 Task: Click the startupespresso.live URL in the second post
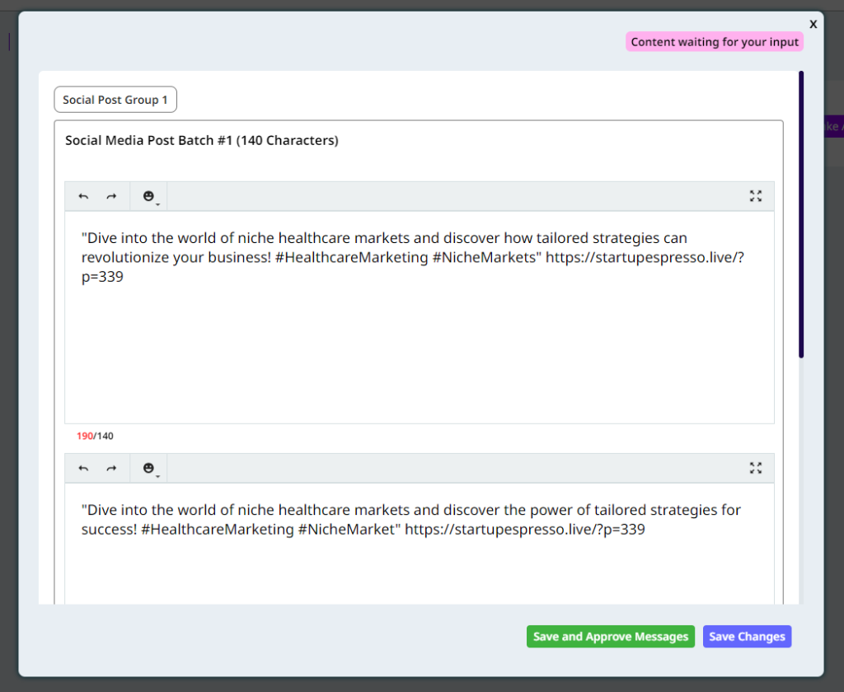coord(524,530)
